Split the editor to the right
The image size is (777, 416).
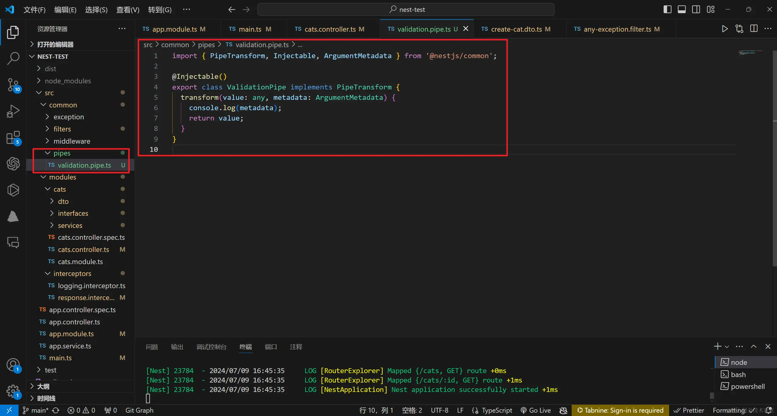coord(754,29)
